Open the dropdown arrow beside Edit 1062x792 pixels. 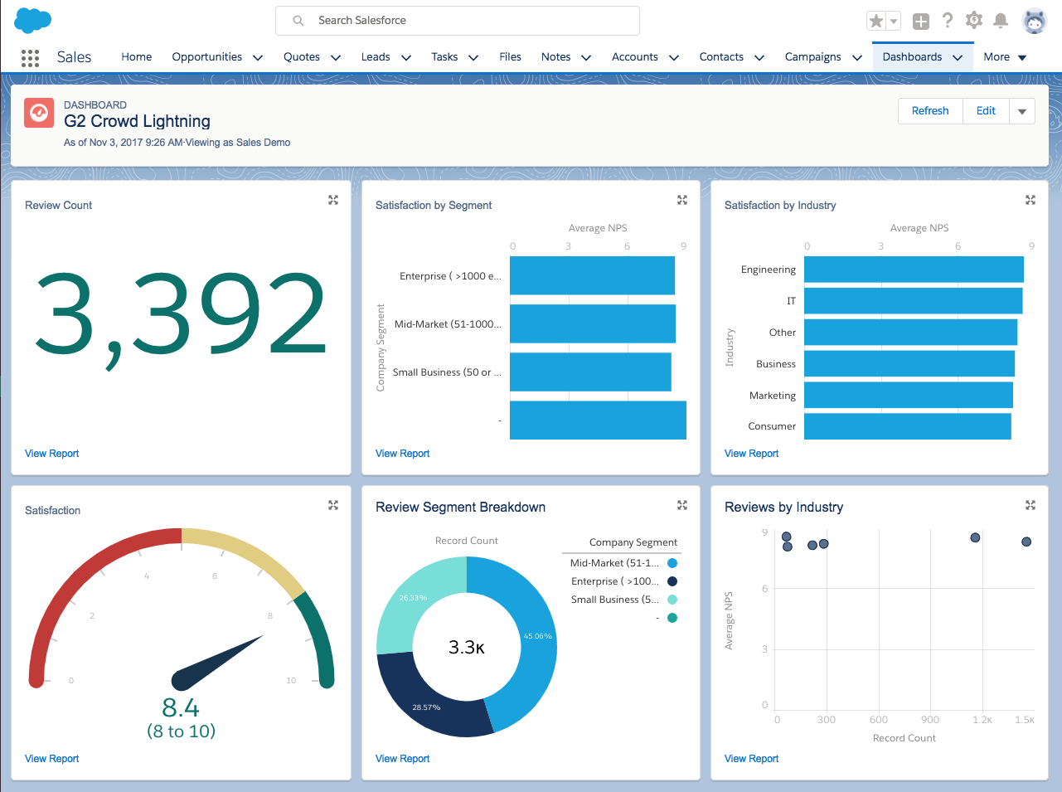(x=1022, y=111)
